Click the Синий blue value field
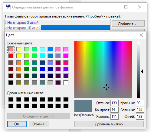Viewport: 151px width, 132px height. pyautogui.click(x=140, y=117)
